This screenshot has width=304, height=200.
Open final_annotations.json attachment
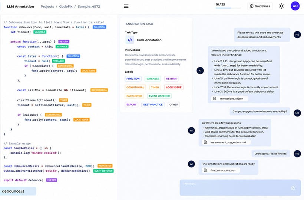221,170
